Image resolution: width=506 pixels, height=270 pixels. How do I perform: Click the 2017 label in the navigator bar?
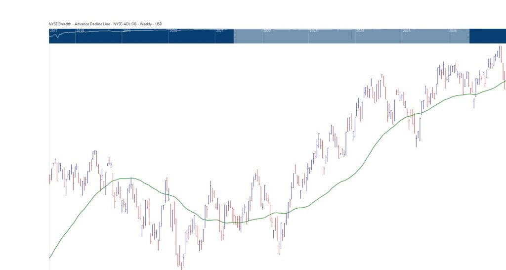pyautogui.click(x=54, y=31)
